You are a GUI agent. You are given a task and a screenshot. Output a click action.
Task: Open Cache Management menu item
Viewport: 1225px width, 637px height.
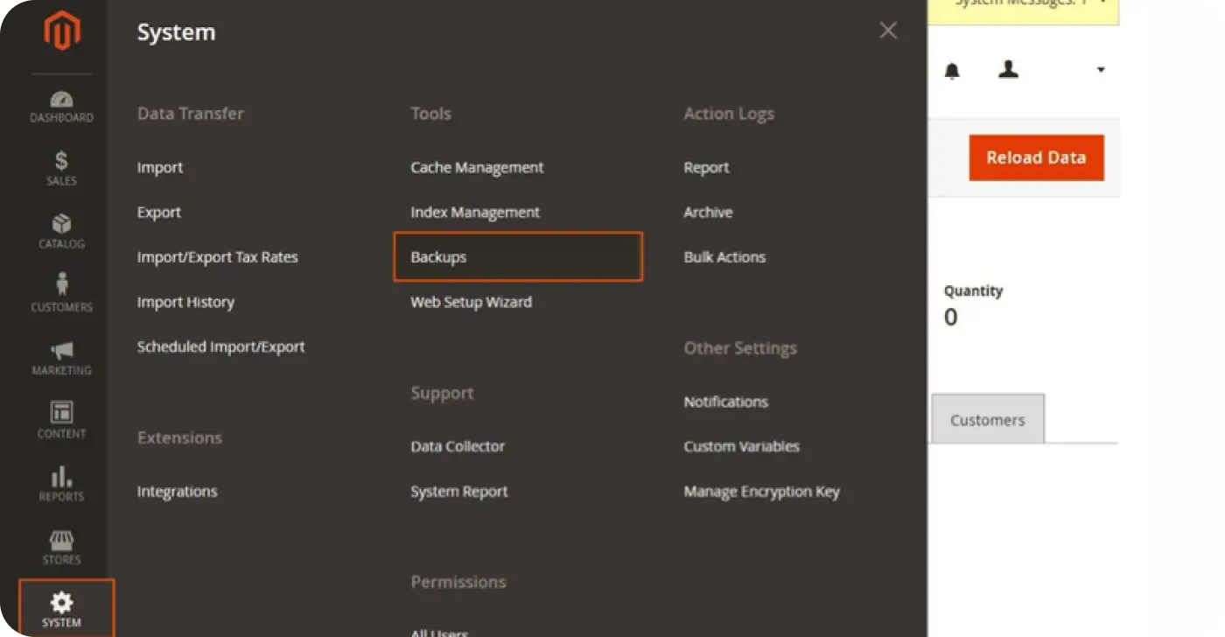coord(477,167)
